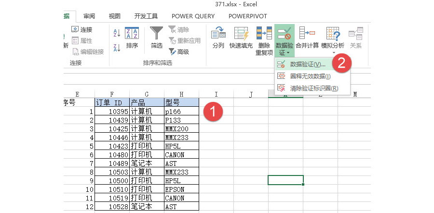434x213 pixels.
Task: Click 打印机 cell in order 10423 row
Action: 147,146
